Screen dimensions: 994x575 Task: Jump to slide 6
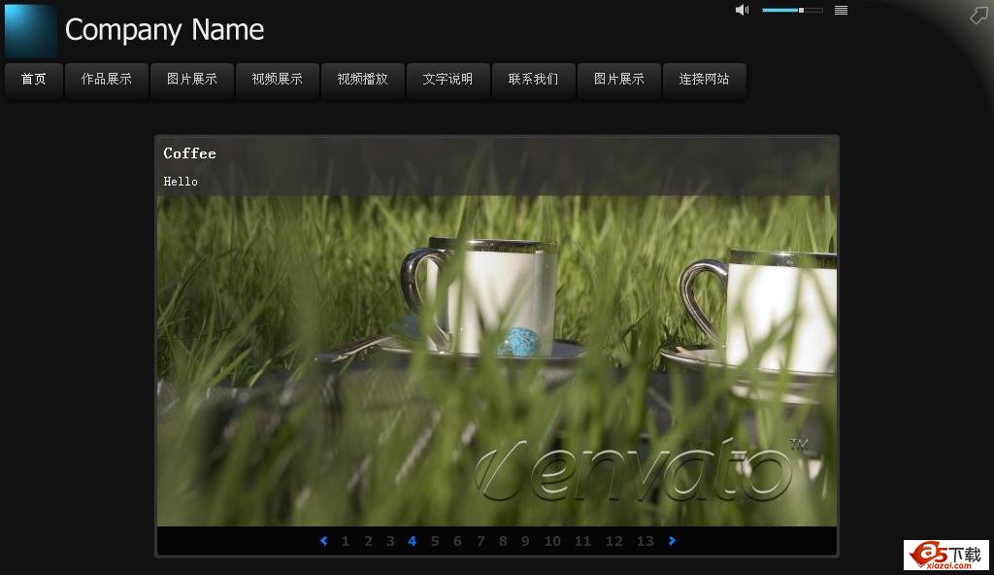(458, 541)
